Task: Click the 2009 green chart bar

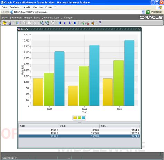Action: pyautogui.click(x=119, y=83)
